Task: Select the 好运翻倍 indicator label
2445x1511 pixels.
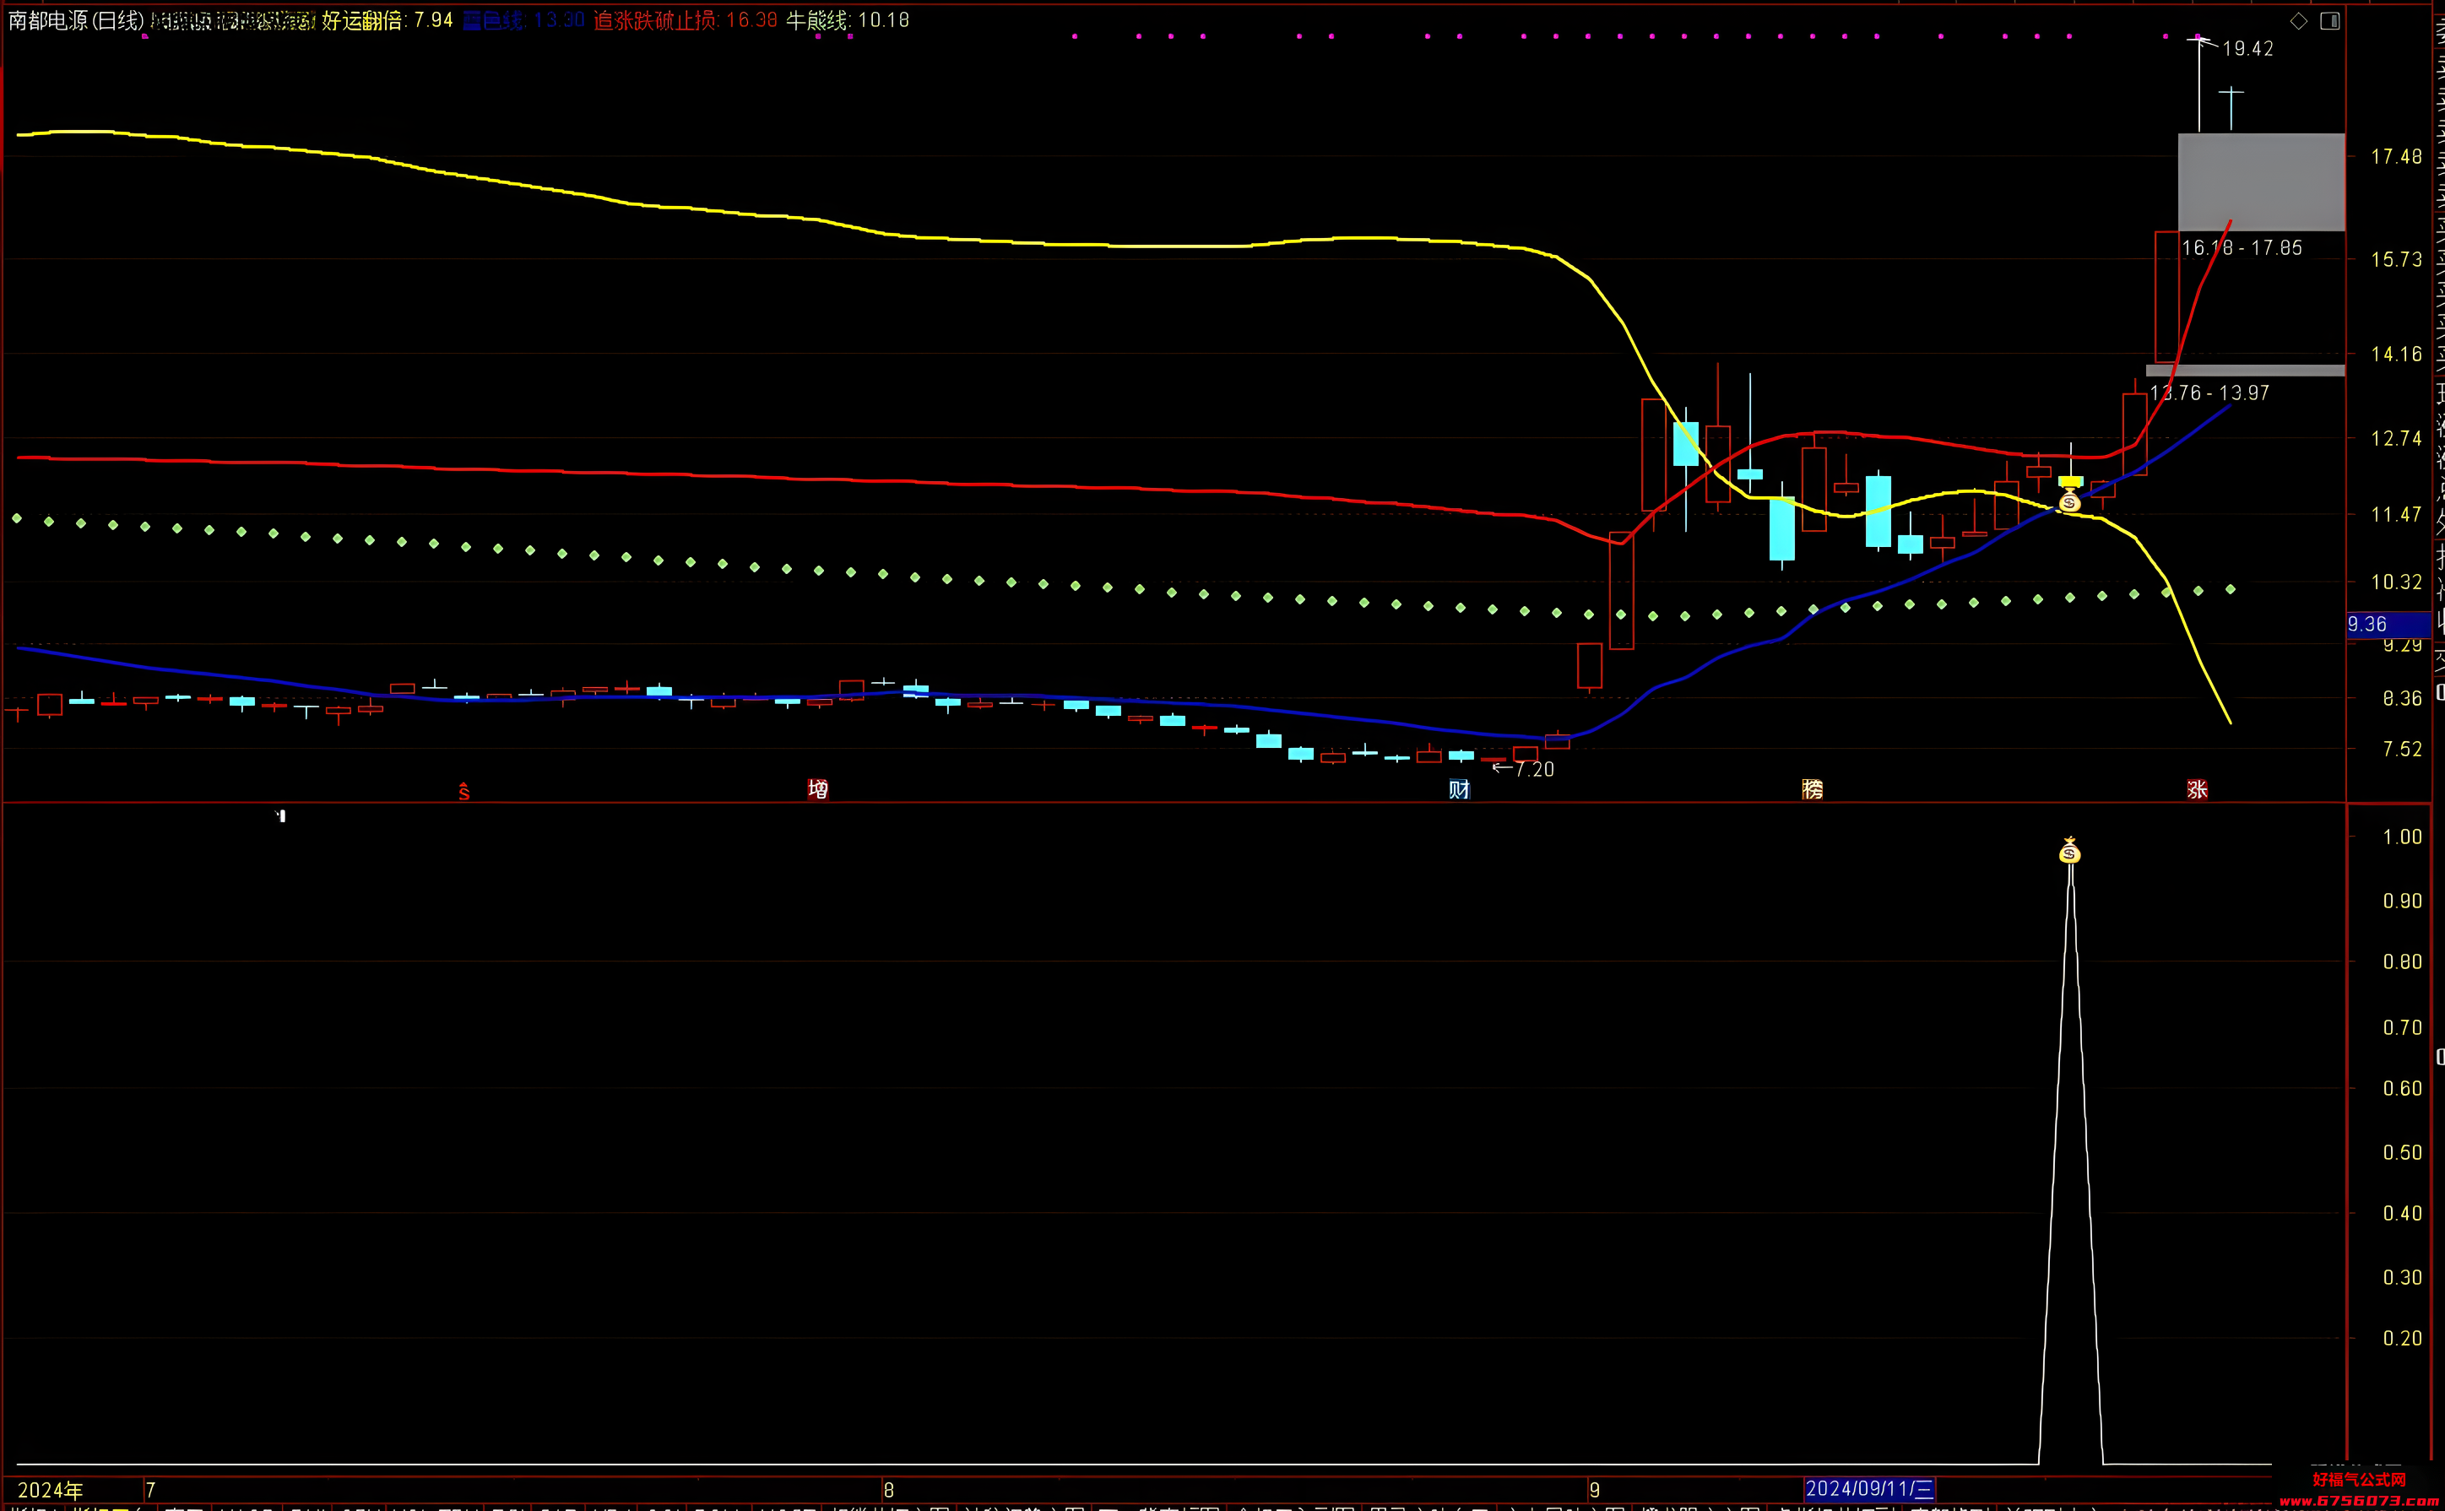Action: point(361,21)
